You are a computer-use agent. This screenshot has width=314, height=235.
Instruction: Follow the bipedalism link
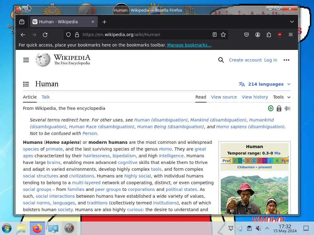[124, 156]
